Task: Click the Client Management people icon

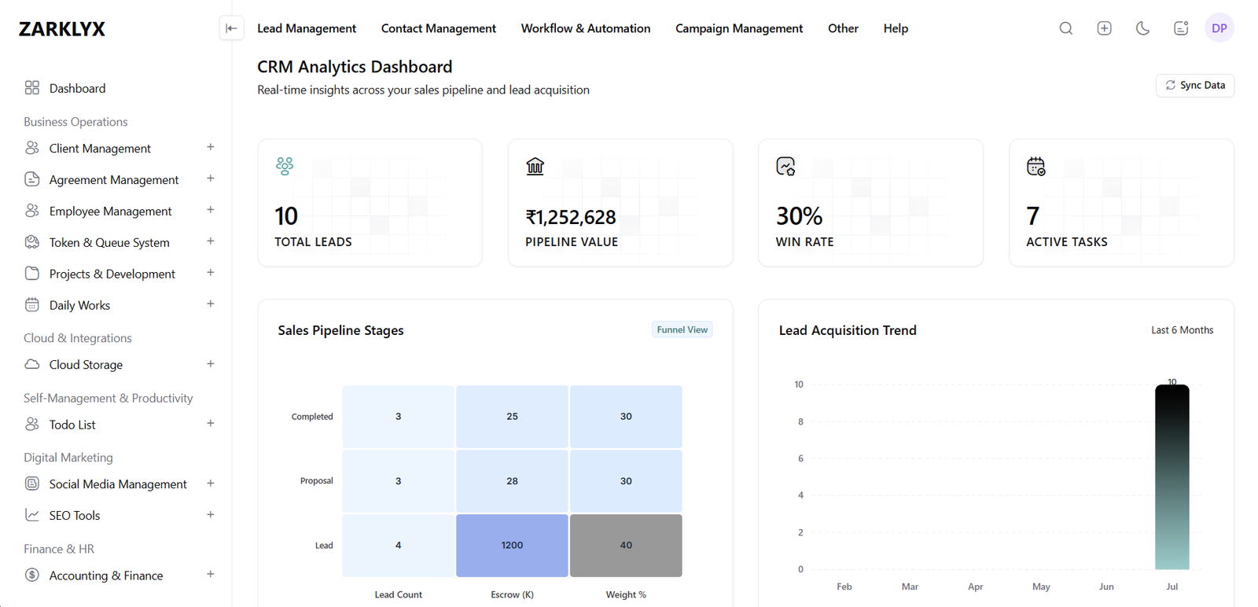Action: (32, 148)
